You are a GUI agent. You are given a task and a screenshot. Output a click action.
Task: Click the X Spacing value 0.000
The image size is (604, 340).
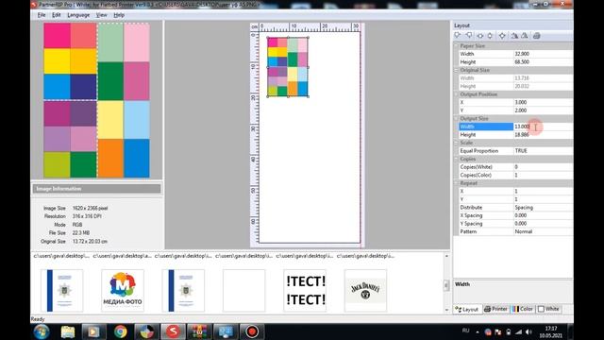(x=544, y=215)
